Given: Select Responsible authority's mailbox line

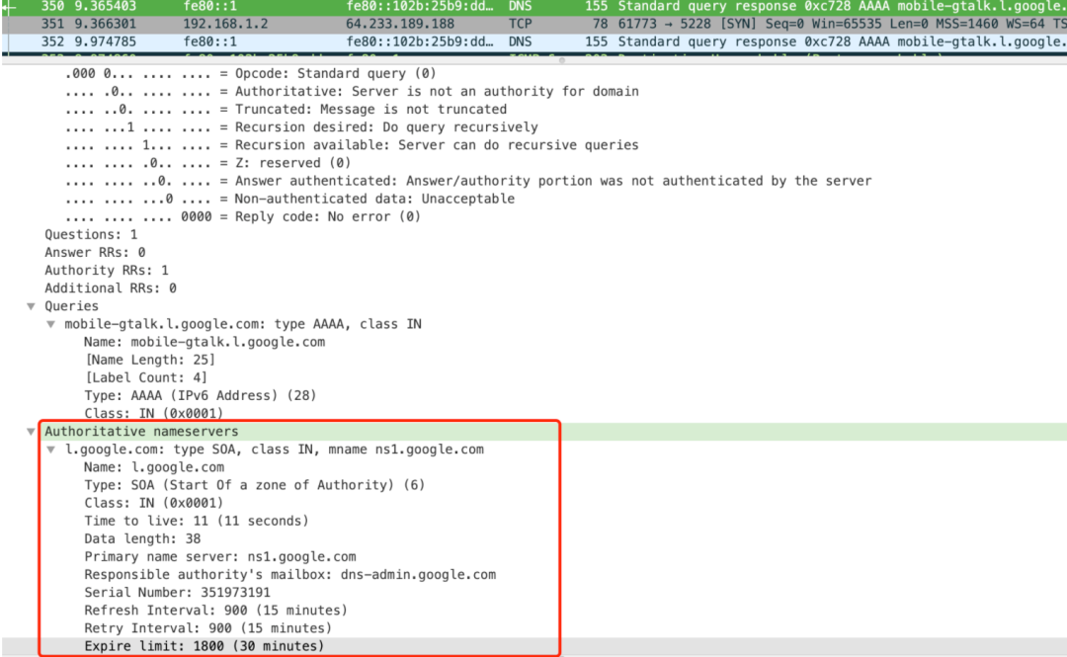Looking at the screenshot, I should pos(289,575).
